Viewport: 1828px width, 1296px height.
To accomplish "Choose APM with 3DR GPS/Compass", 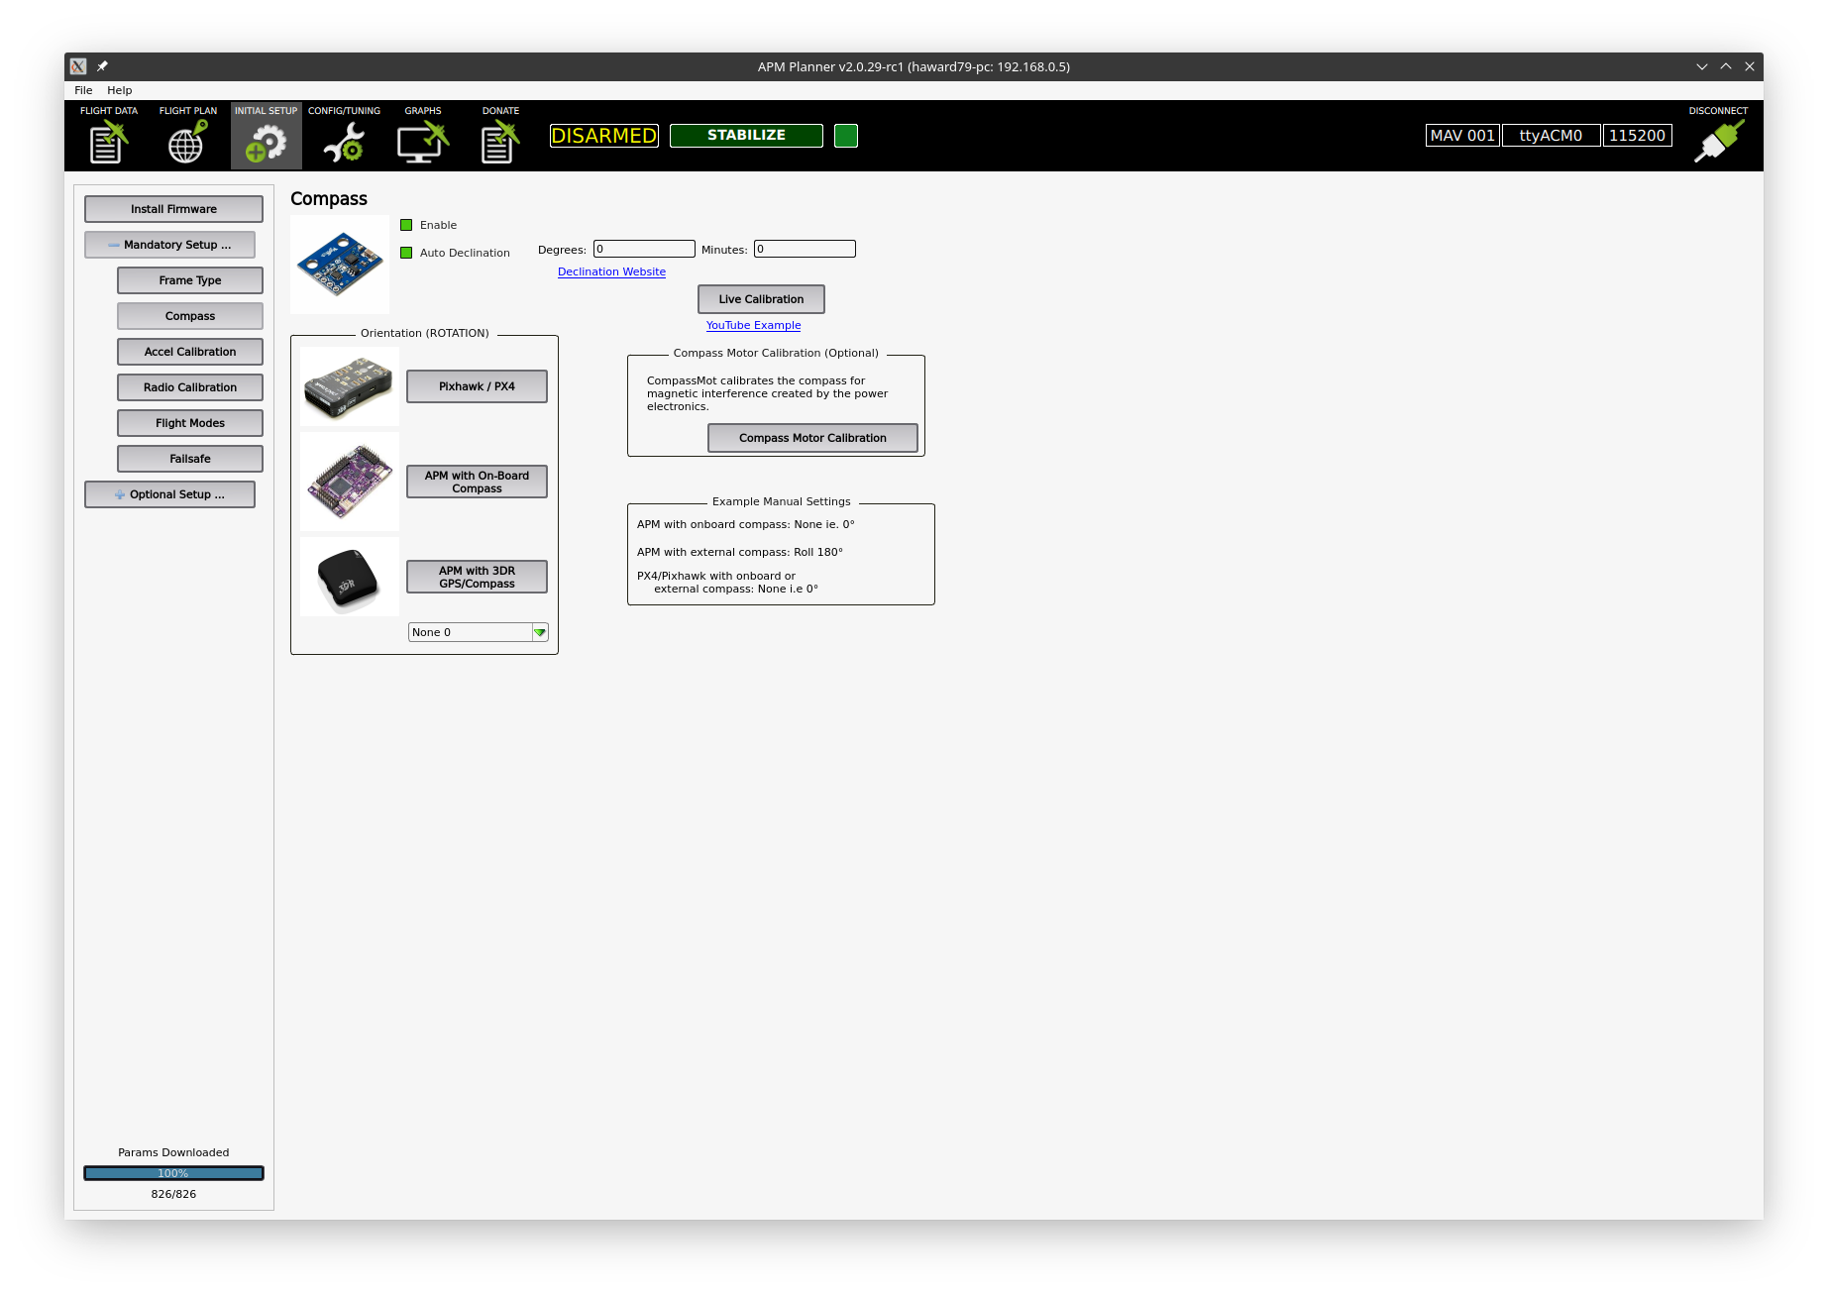I will 477,577.
